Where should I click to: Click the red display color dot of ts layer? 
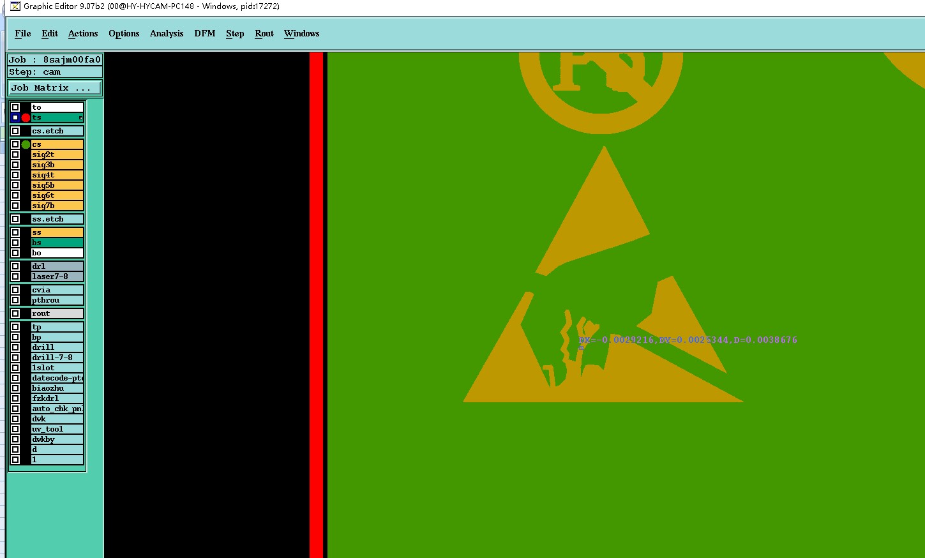26,117
